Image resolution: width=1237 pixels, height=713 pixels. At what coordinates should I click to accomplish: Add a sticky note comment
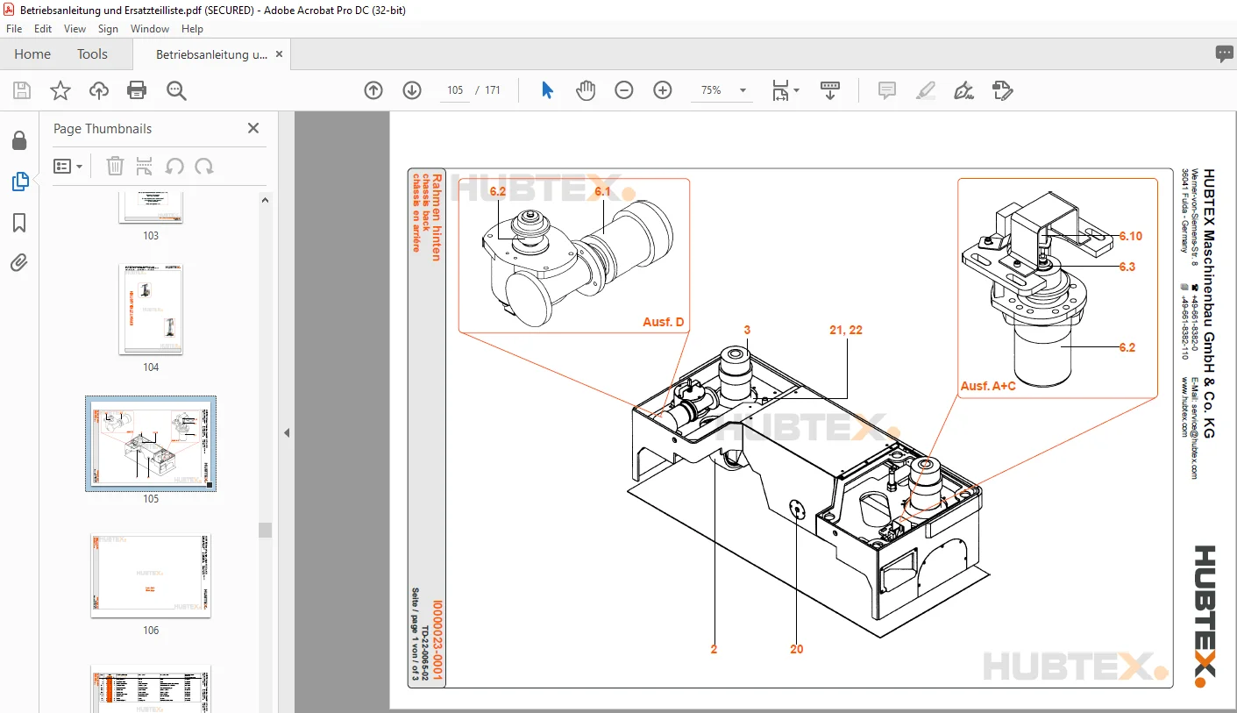[887, 90]
